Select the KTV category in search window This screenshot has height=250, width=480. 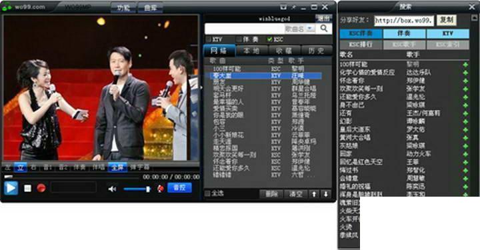[448, 33]
